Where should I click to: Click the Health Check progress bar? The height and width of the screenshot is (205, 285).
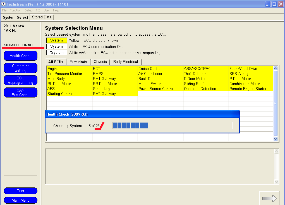pos(172,126)
